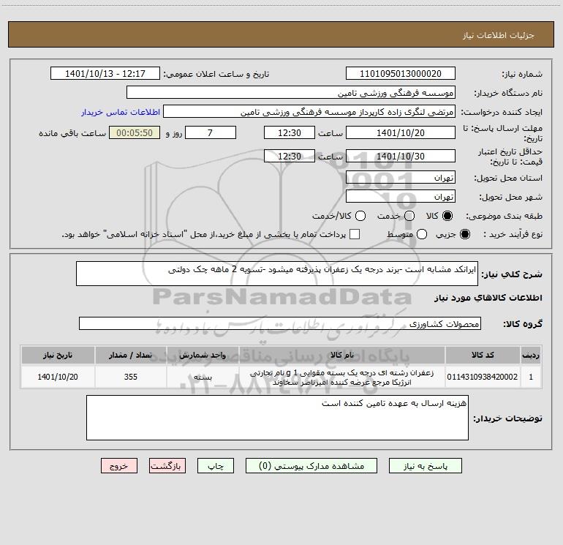Select the جزیی purchase type radio
Image resolution: width=563 pixels, height=545 pixels.
pyautogui.click(x=464, y=234)
